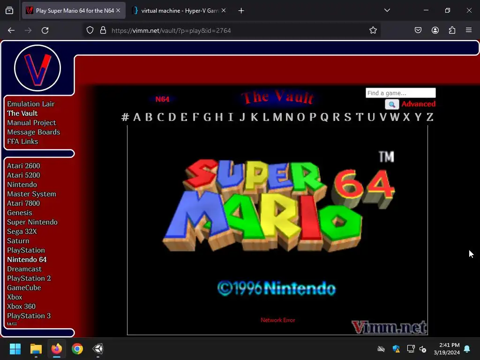Expand the list all tabs chevron
This screenshot has width=480, height=360.
(387, 10)
